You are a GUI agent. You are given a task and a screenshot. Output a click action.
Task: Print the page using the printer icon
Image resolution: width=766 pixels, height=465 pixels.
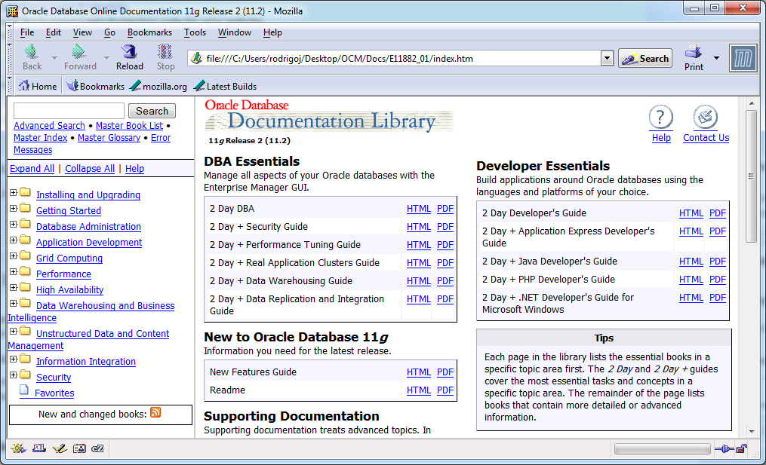coord(694,52)
